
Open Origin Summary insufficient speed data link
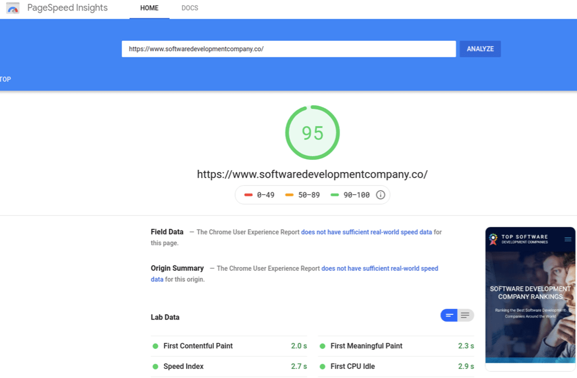(x=380, y=268)
